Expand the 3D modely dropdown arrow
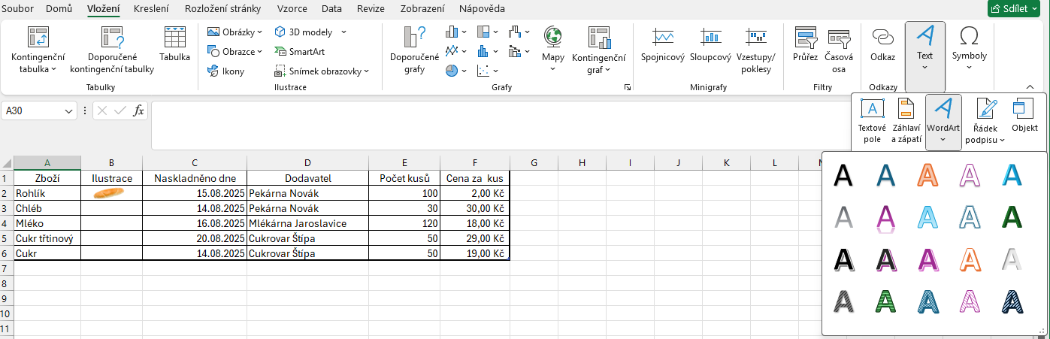1050x339 pixels. (x=343, y=32)
